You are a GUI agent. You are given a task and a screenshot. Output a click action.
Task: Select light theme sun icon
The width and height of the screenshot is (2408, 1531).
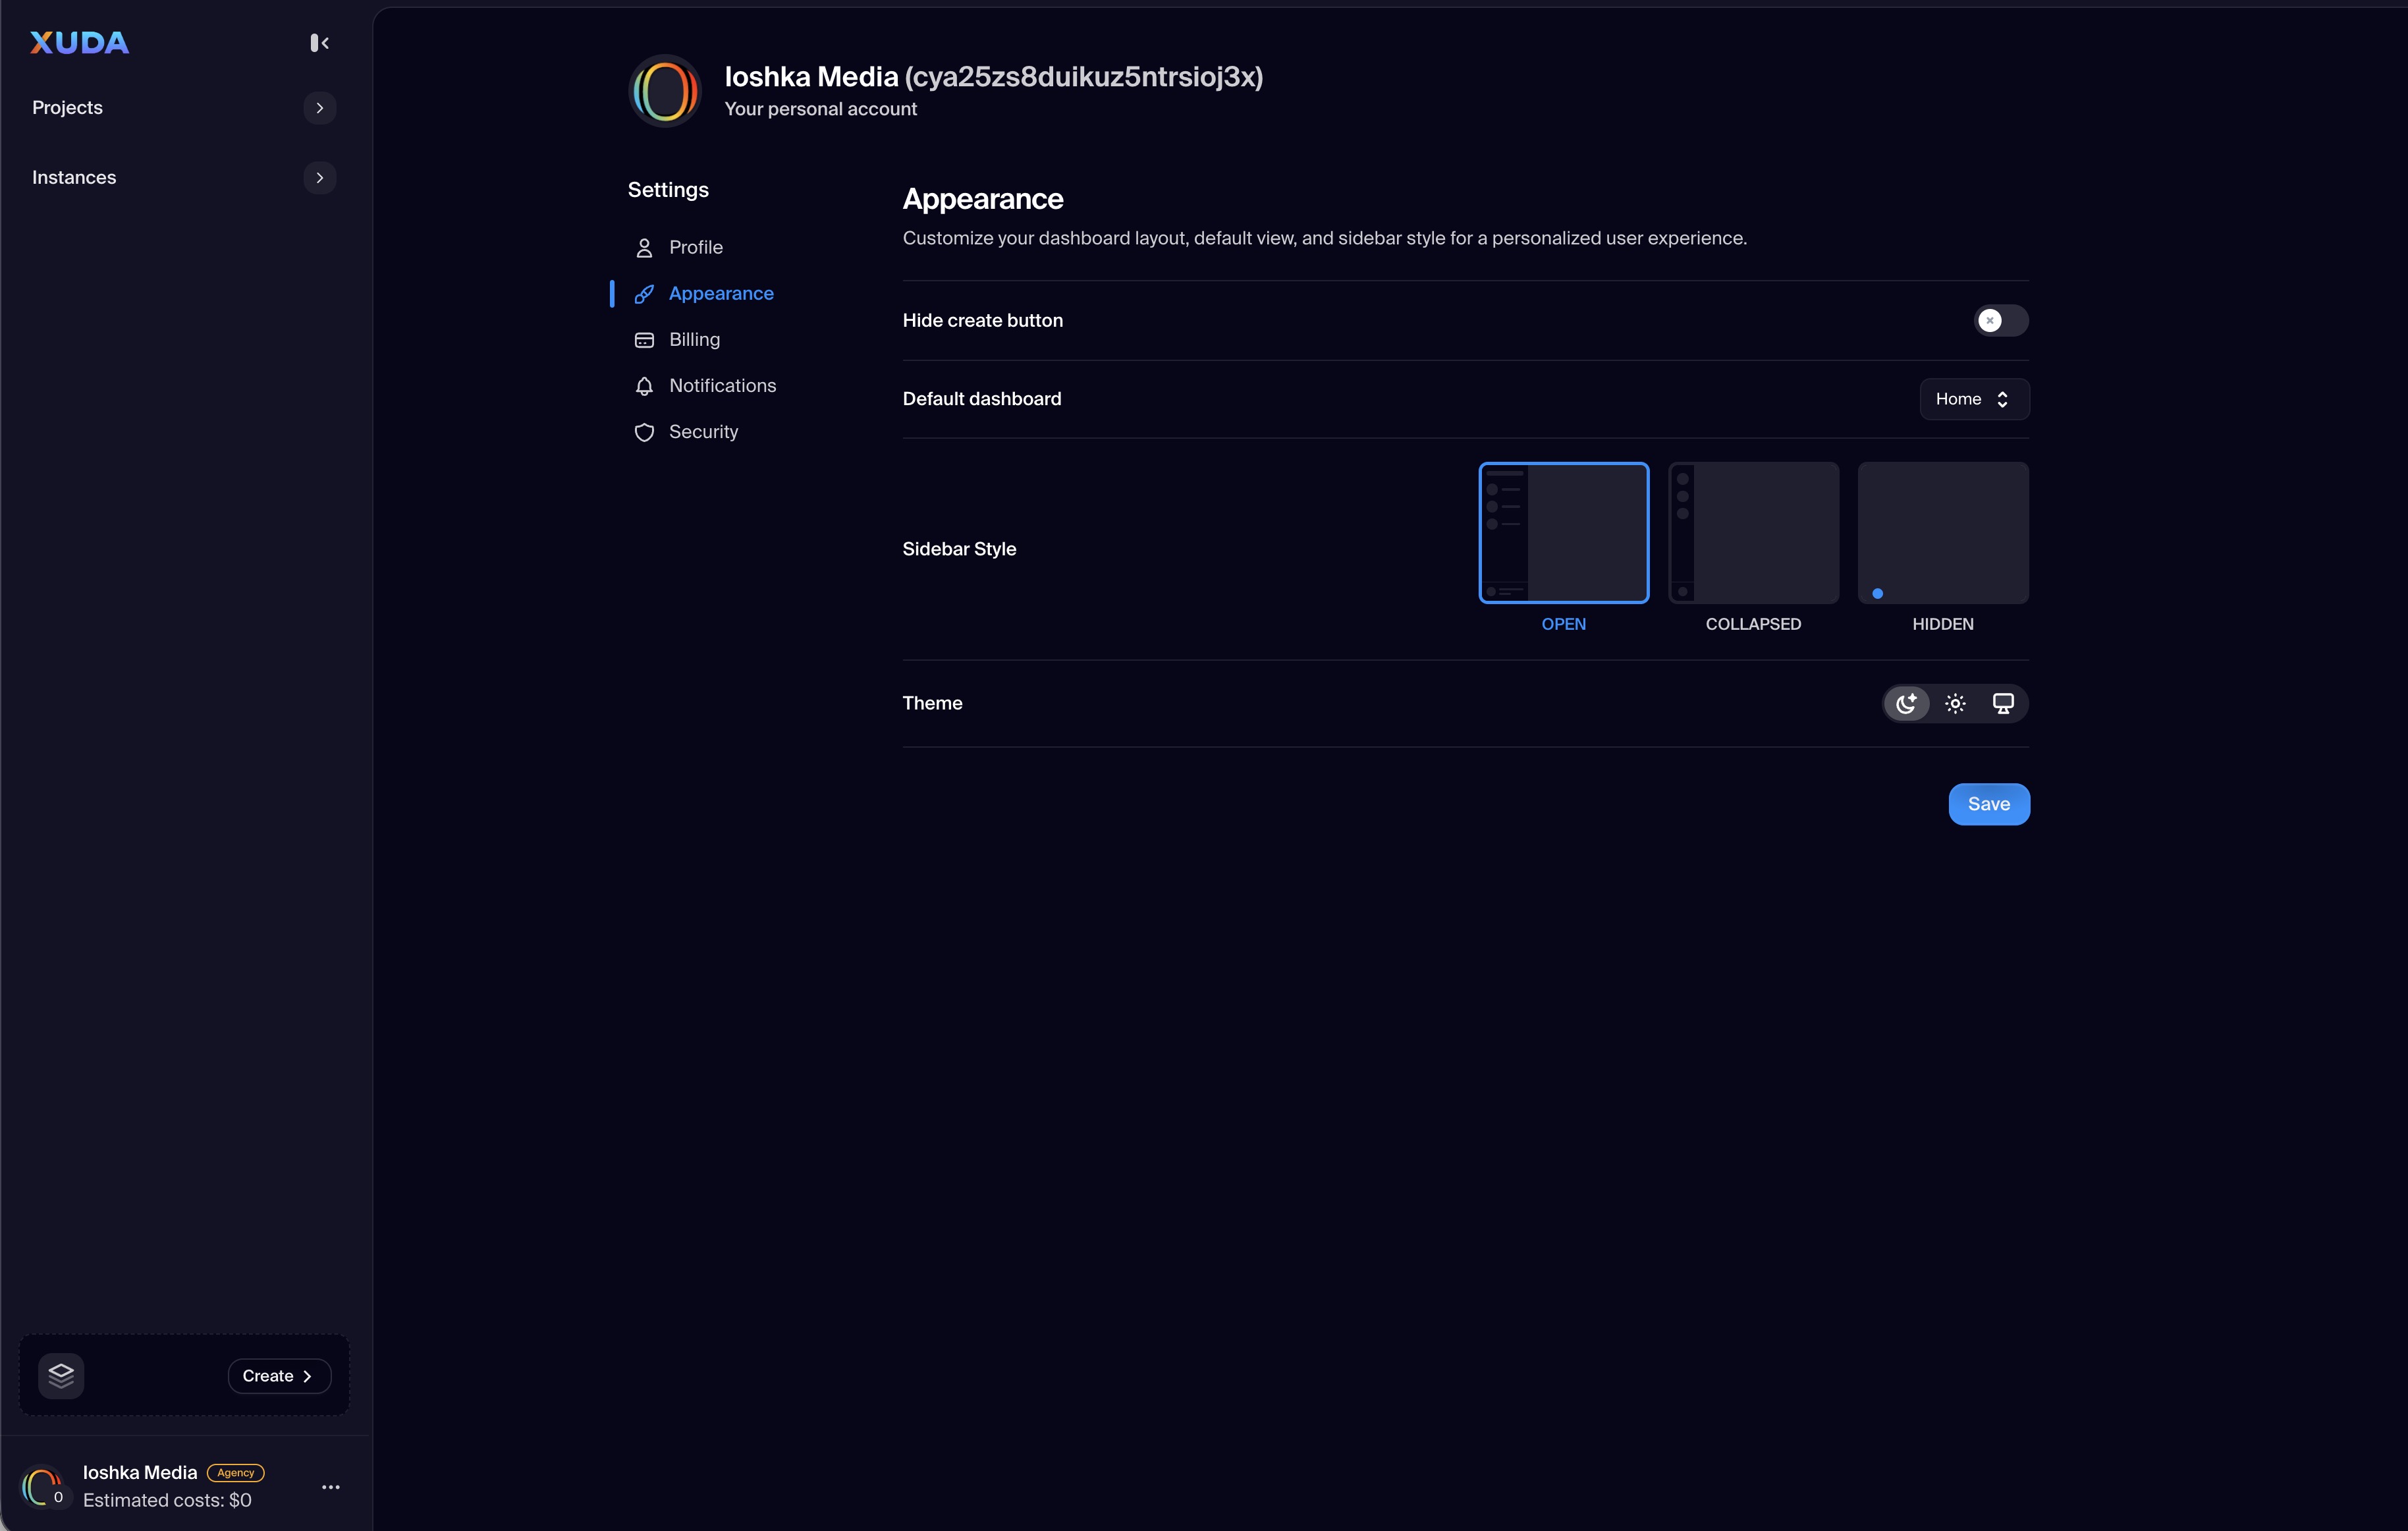(x=1955, y=703)
